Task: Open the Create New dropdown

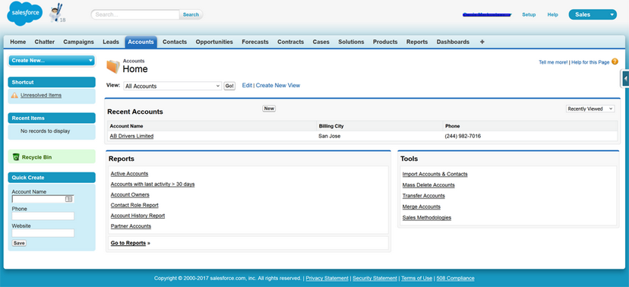Action: pyautogui.click(x=52, y=61)
